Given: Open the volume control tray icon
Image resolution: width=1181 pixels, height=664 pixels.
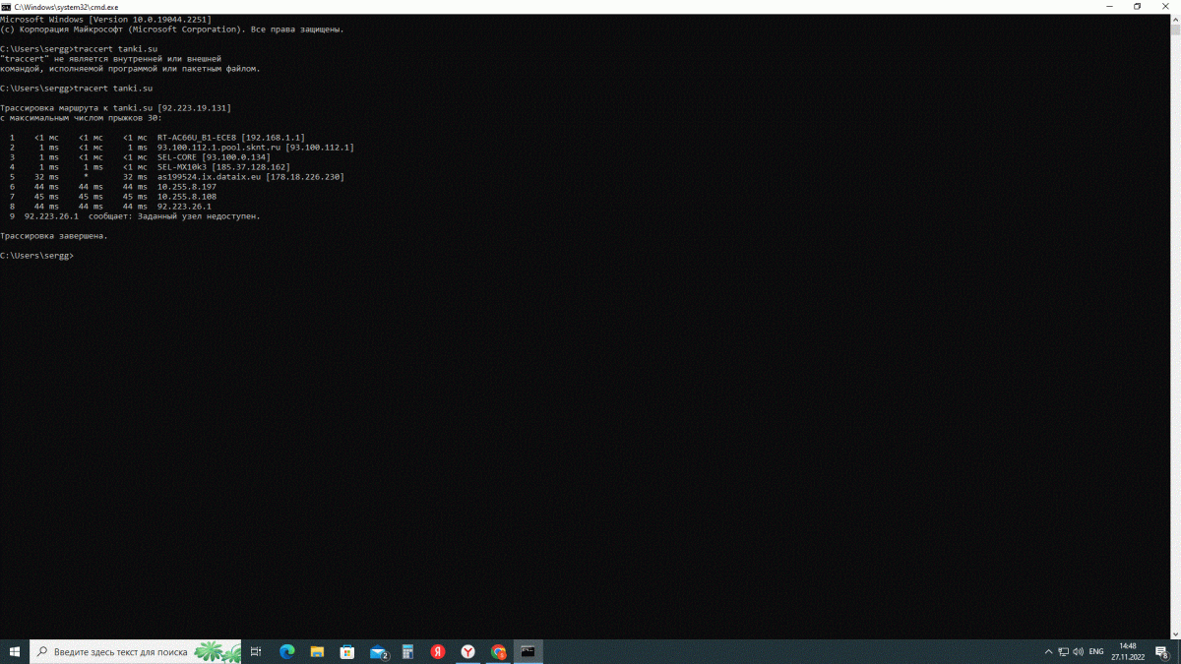Looking at the screenshot, I should [1079, 651].
